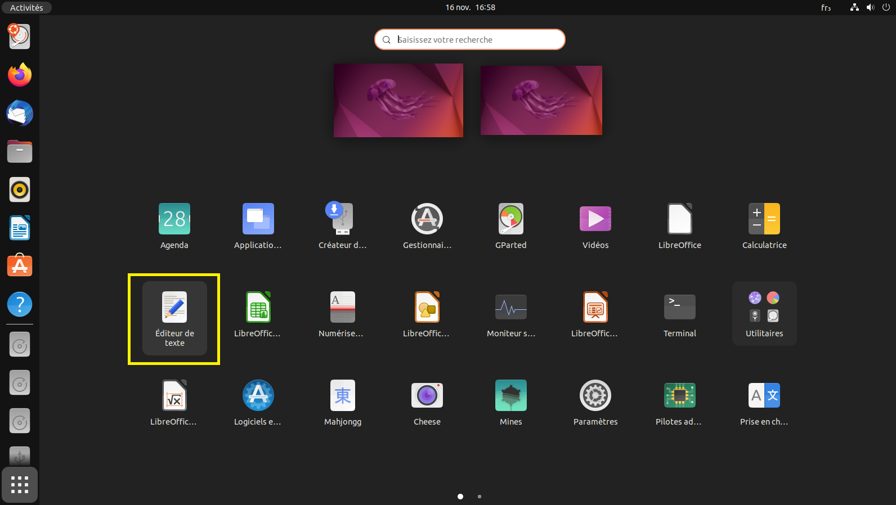Click the Activités button
896x505 pixels.
coord(26,7)
